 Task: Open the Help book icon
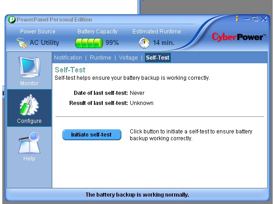29,143
